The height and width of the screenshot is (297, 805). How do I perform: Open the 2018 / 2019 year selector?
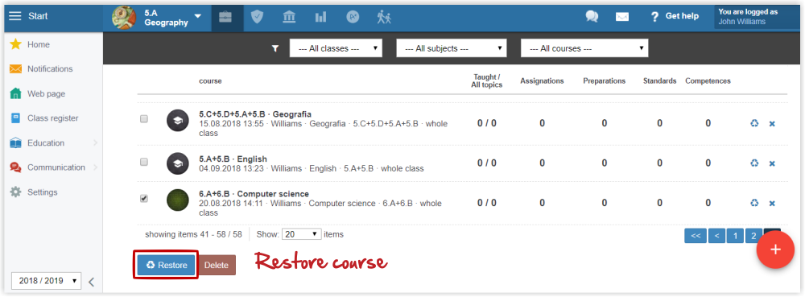[x=46, y=281]
